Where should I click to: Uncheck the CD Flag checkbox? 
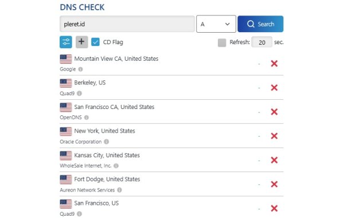(x=95, y=42)
